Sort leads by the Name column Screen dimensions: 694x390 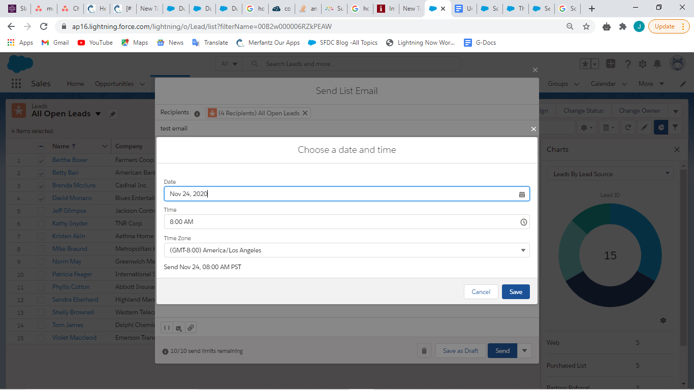[64, 146]
